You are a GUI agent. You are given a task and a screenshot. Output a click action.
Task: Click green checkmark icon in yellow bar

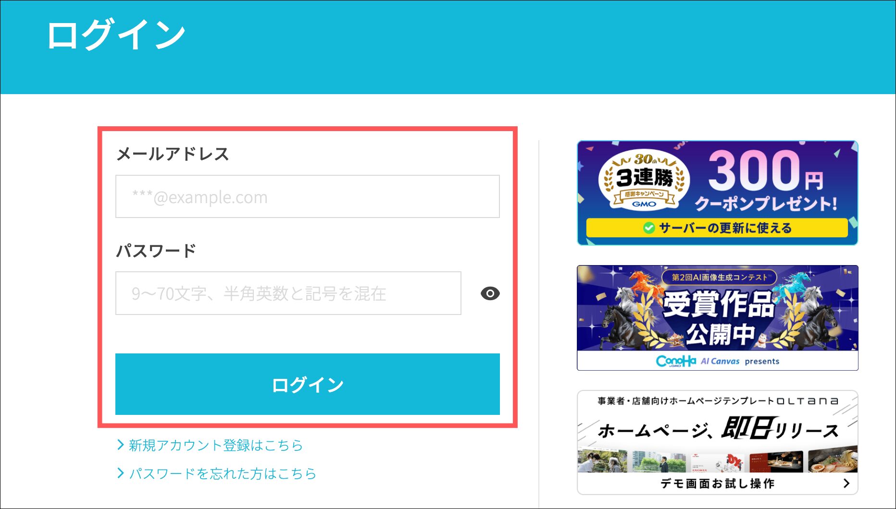tap(649, 228)
